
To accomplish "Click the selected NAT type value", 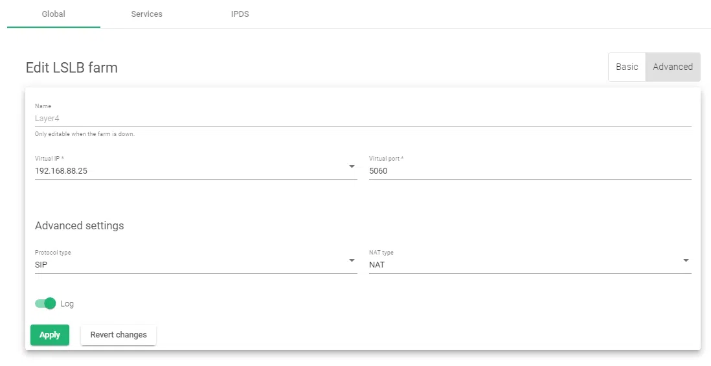I will (x=377, y=265).
